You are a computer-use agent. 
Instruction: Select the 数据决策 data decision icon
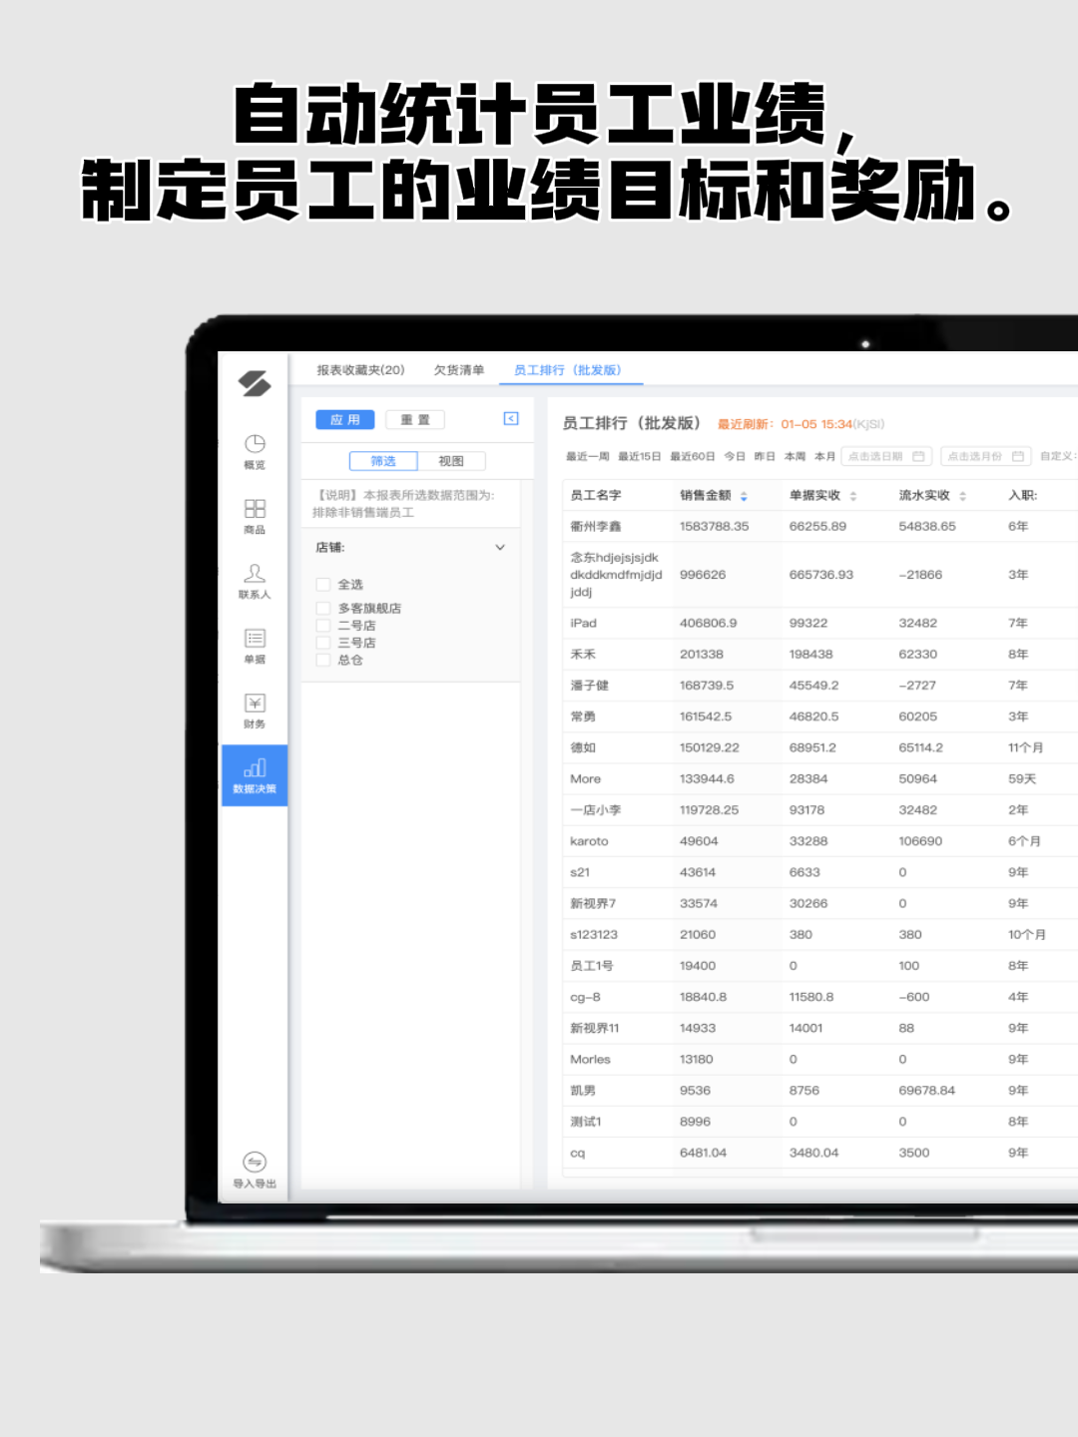[x=255, y=775]
